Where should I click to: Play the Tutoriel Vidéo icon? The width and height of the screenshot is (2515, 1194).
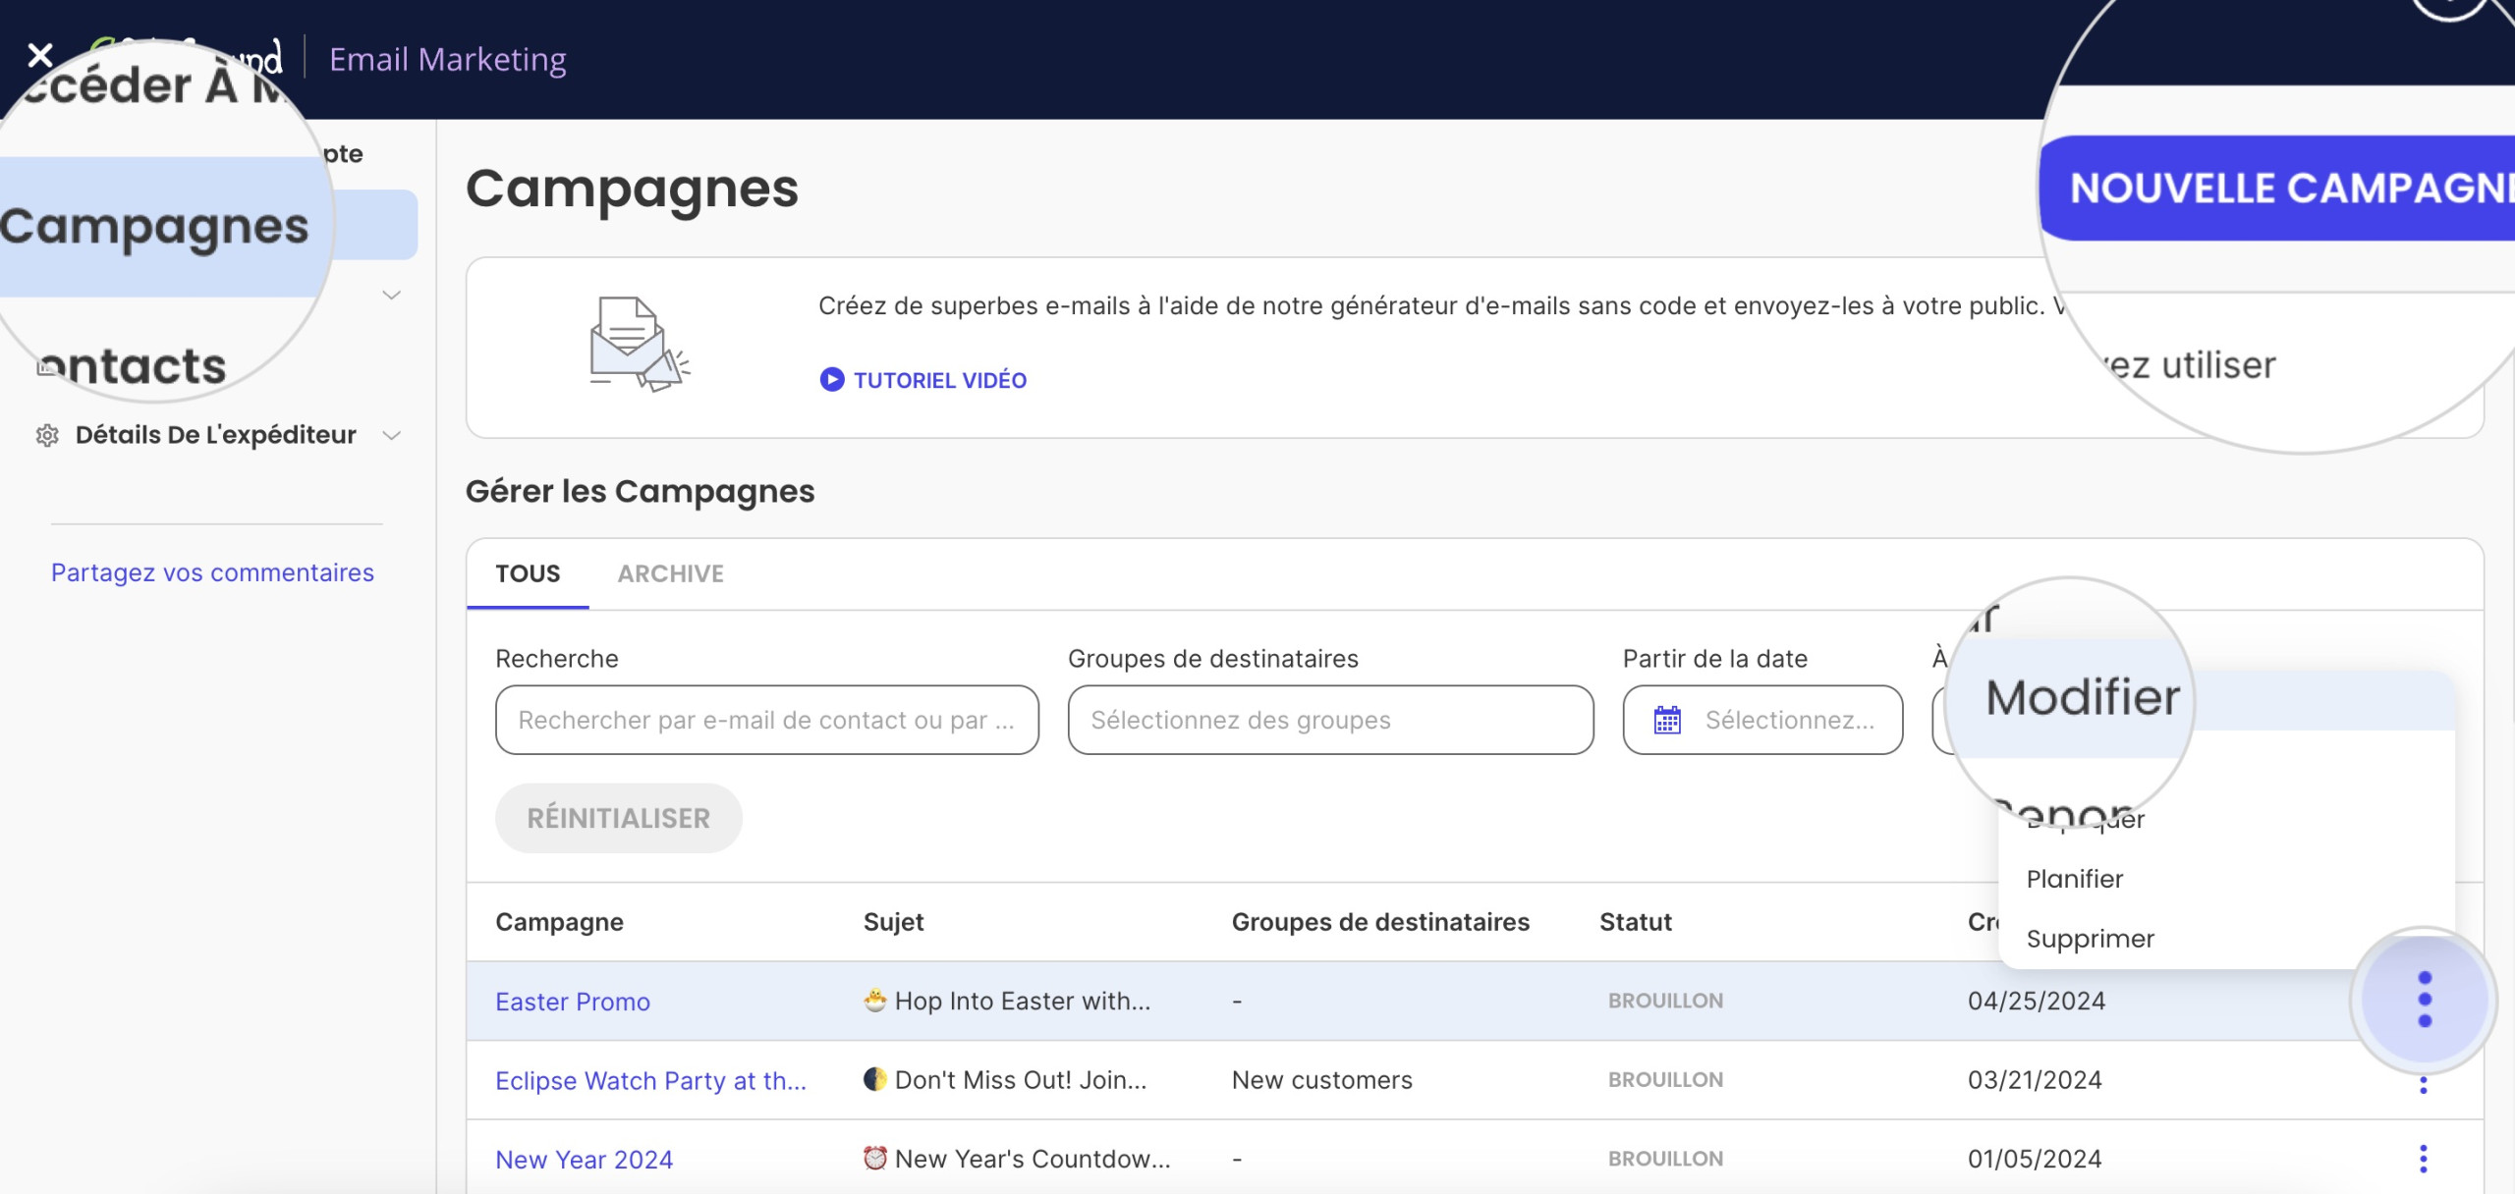click(831, 380)
